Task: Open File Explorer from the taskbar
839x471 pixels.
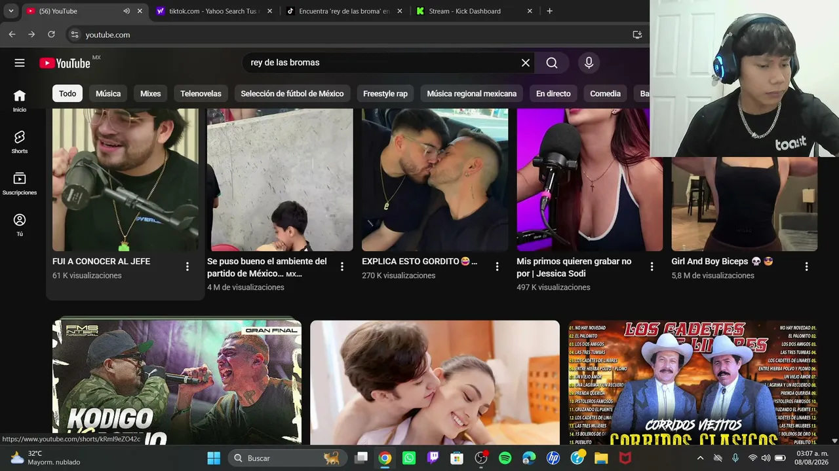Action: click(601, 458)
